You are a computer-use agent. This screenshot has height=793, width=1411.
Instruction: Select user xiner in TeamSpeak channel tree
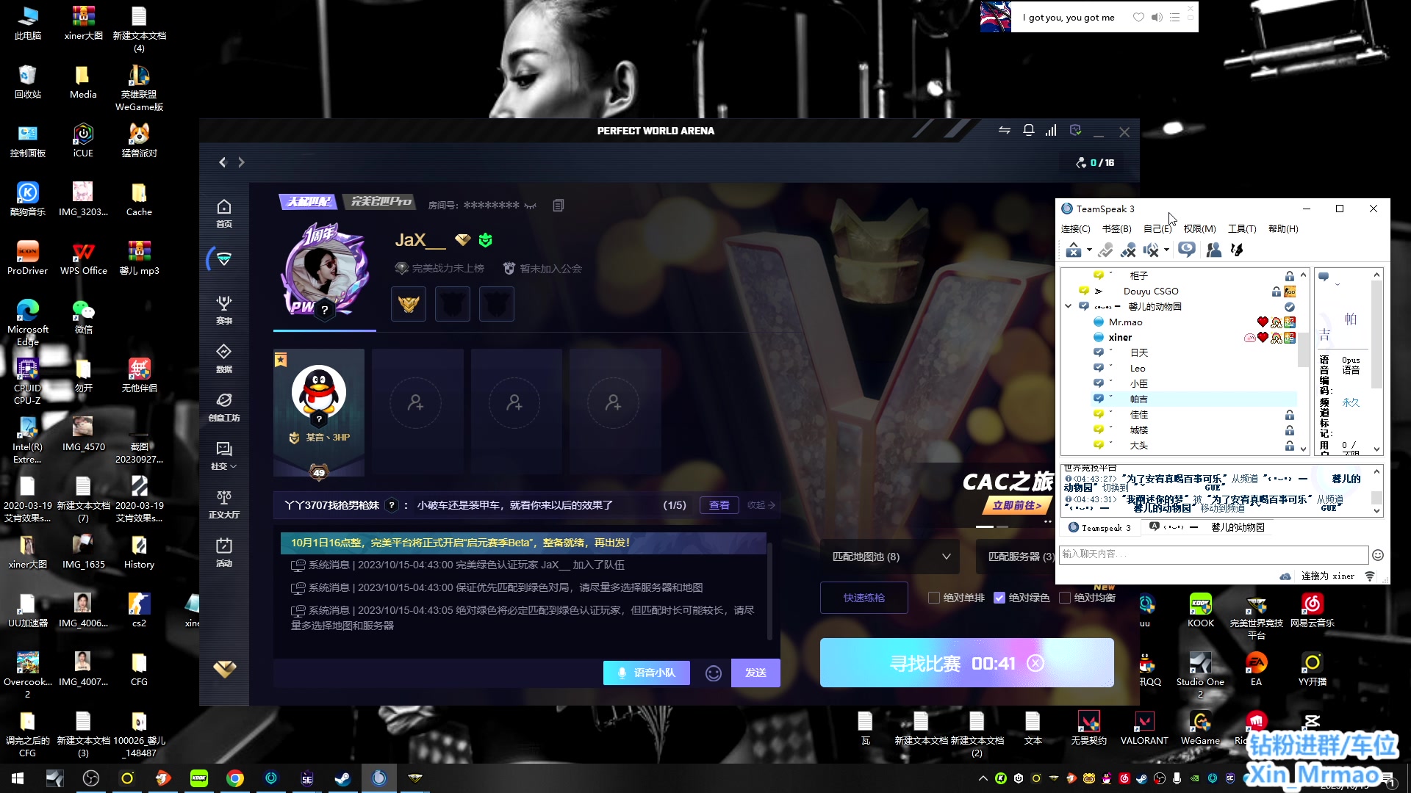(x=1120, y=337)
